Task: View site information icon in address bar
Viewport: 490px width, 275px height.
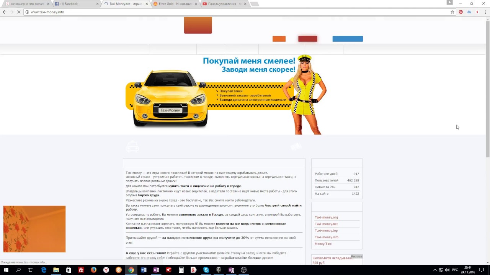Action: tap(27, 12)
